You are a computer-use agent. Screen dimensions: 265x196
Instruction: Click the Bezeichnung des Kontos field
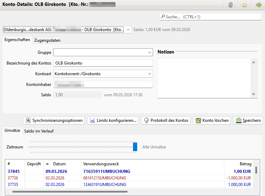coord(103,63)
